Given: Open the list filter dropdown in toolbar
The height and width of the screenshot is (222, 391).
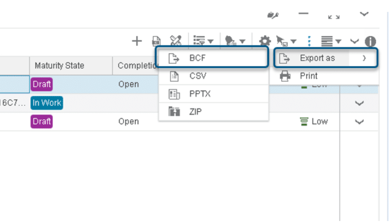Looking at the screenshot, I should 203,41.
